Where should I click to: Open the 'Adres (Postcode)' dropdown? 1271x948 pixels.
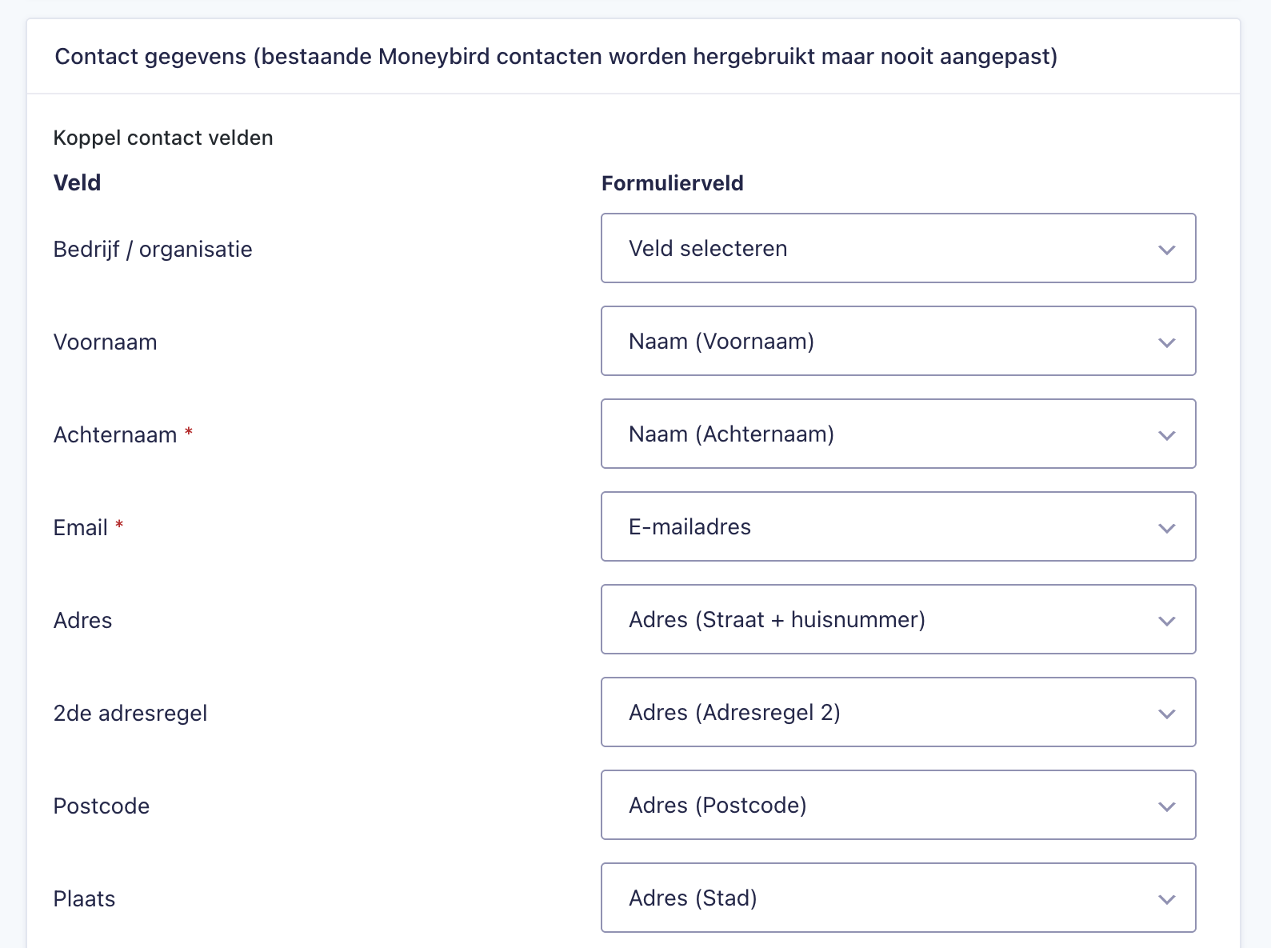[897, 805]
